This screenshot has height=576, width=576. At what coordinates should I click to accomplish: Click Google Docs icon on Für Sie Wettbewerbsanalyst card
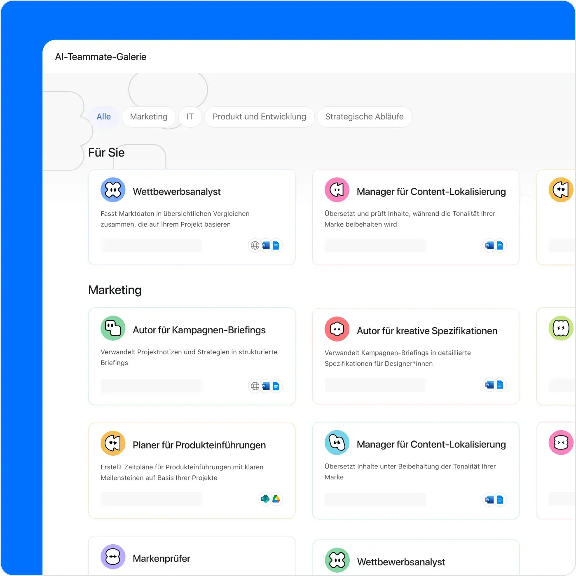(276, 246)
